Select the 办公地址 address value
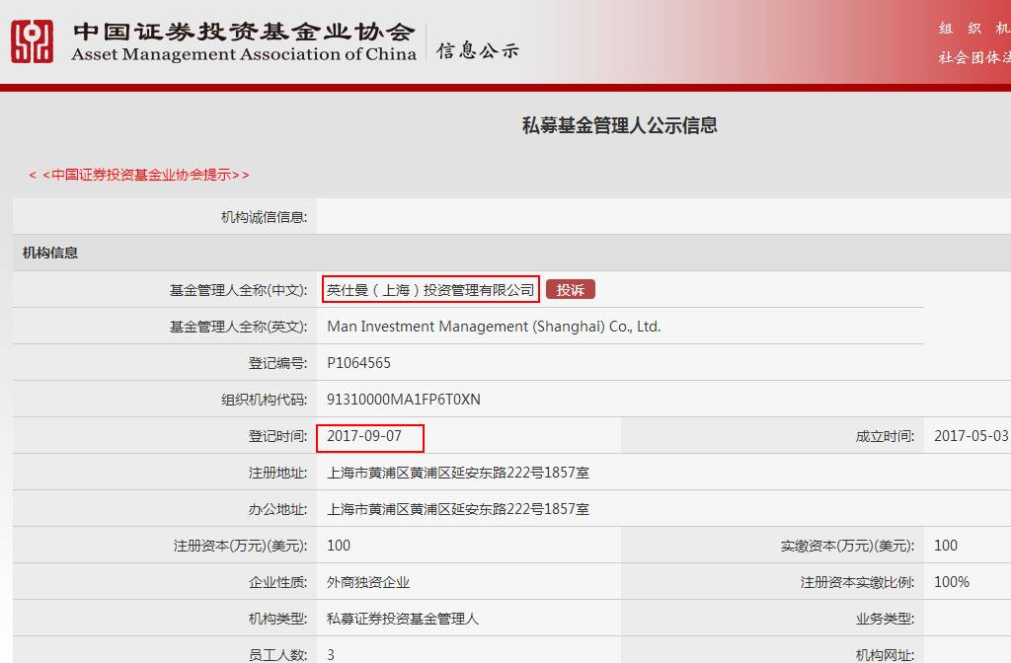This screenshot has height=663, width=1011. click(x=458, y=510)
